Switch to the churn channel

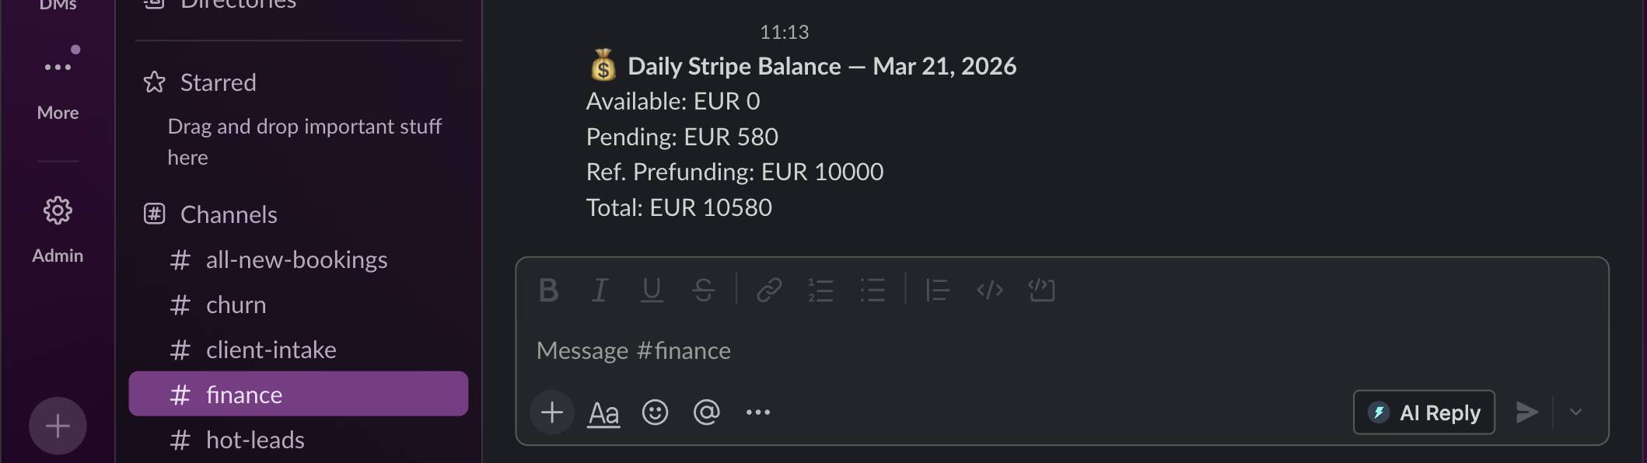point(235,304)
